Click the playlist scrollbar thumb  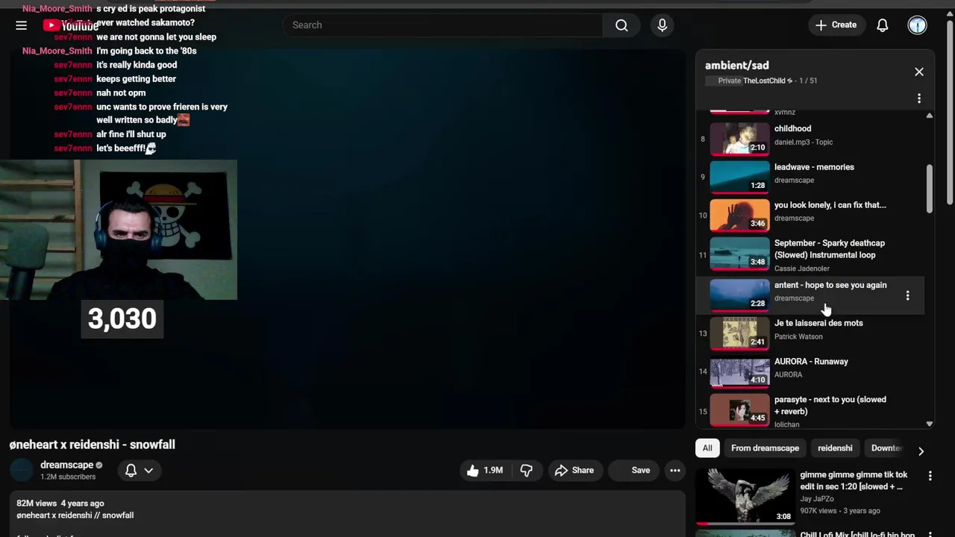tap(929, 189)
